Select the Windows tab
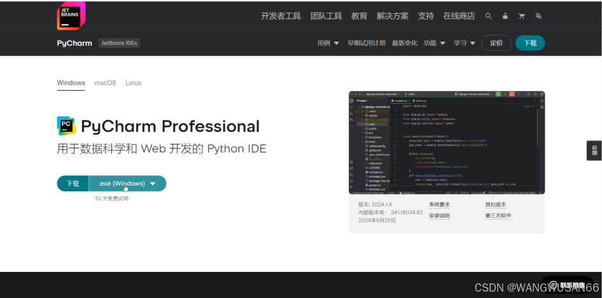Image resolution: width=602 pixels, height=298 pixels. tap(71, 83)
